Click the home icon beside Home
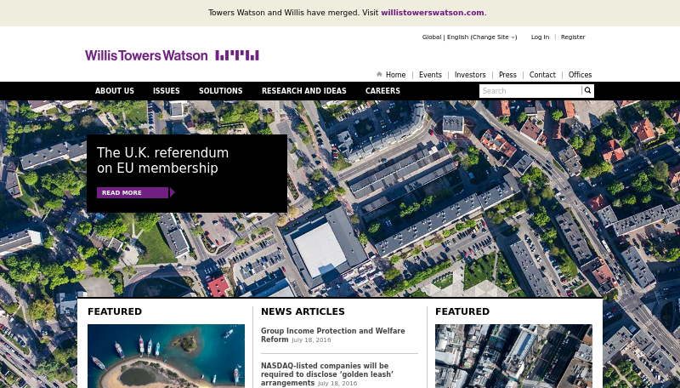Viewport: 680px width, 388px height. 379,74
